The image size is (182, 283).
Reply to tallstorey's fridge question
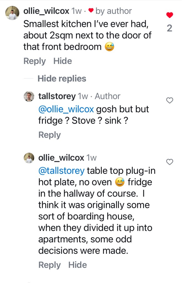[50, 135]
